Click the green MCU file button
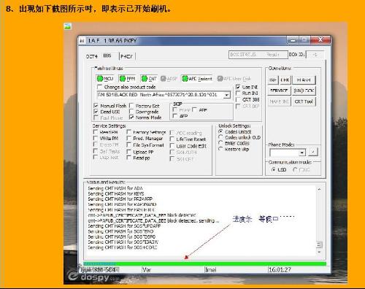 (x=105, y=79)
